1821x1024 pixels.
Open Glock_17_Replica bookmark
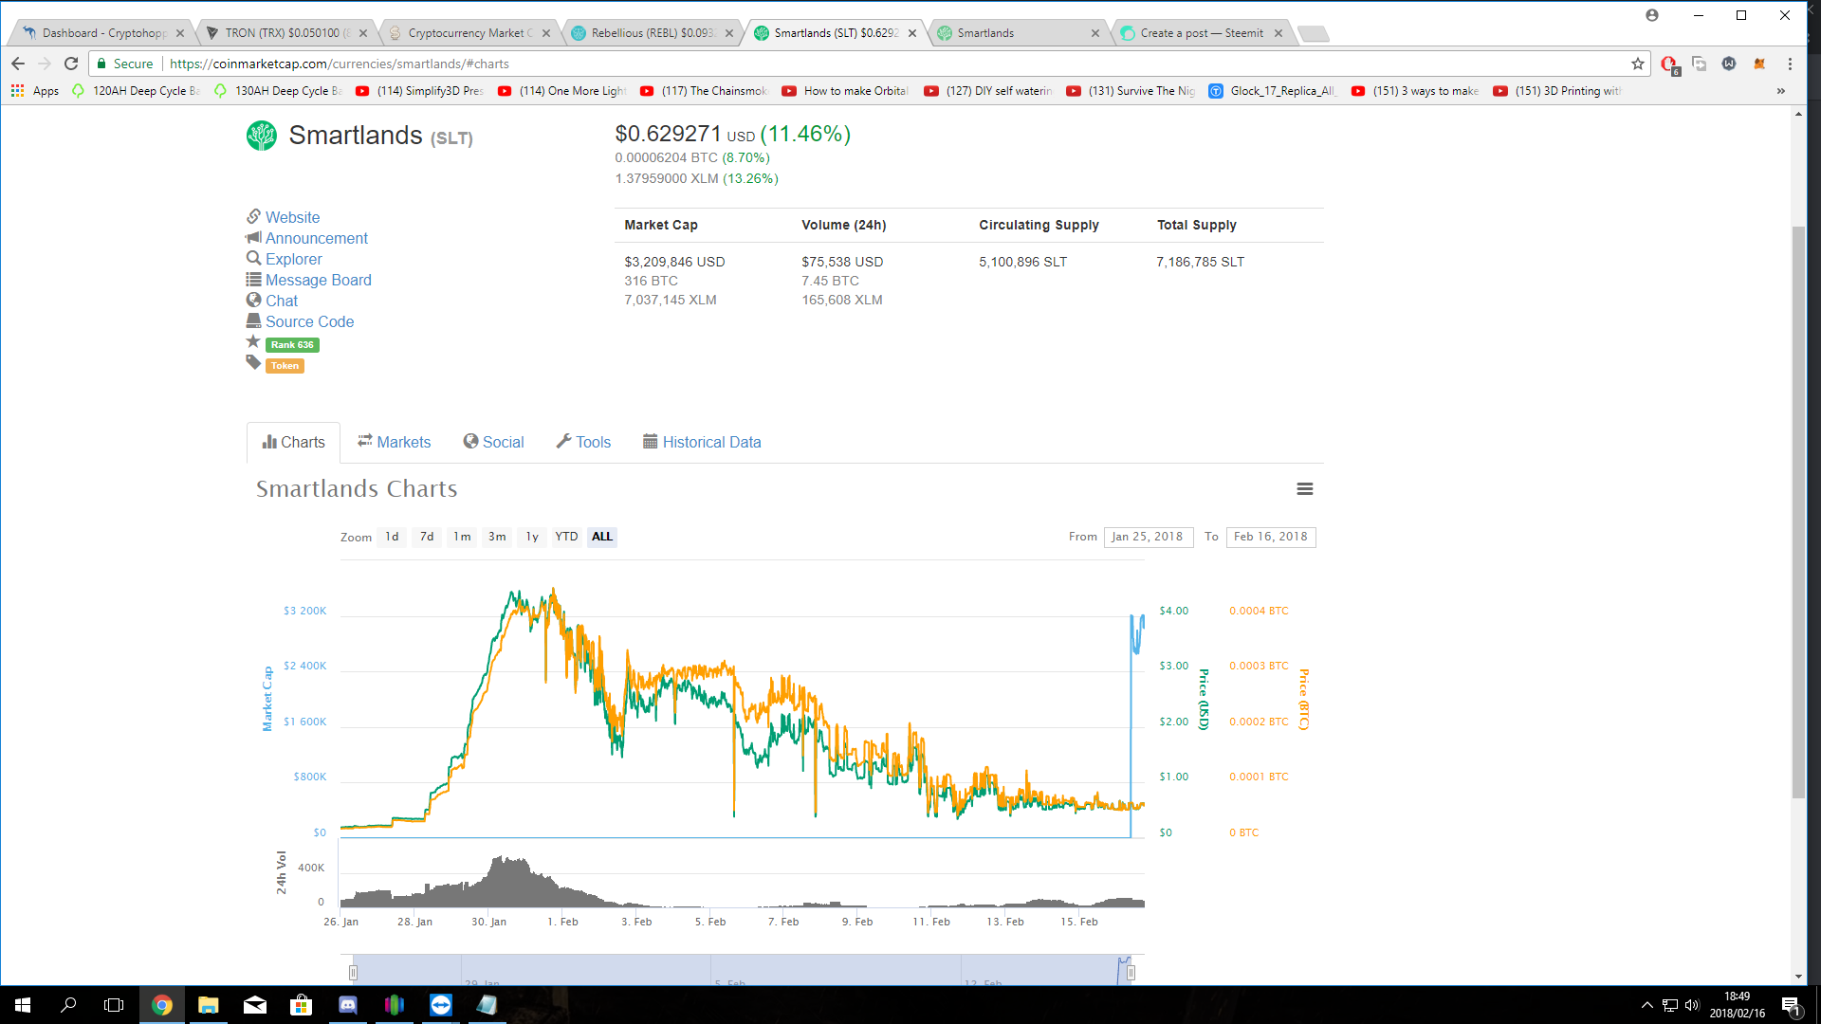click(1273, 91)
